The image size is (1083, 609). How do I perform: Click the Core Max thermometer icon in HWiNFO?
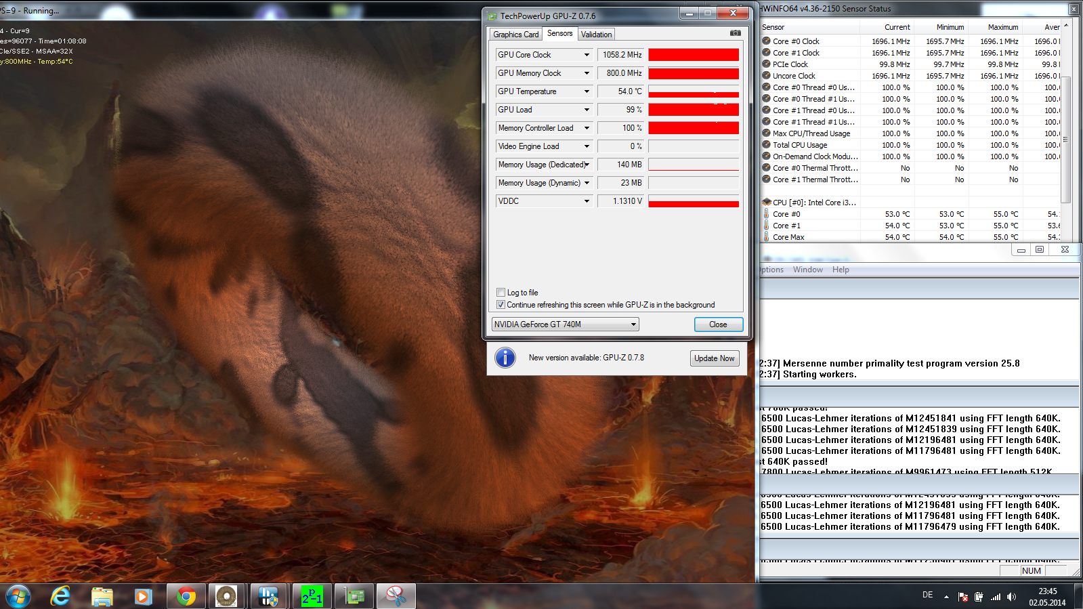766,236
